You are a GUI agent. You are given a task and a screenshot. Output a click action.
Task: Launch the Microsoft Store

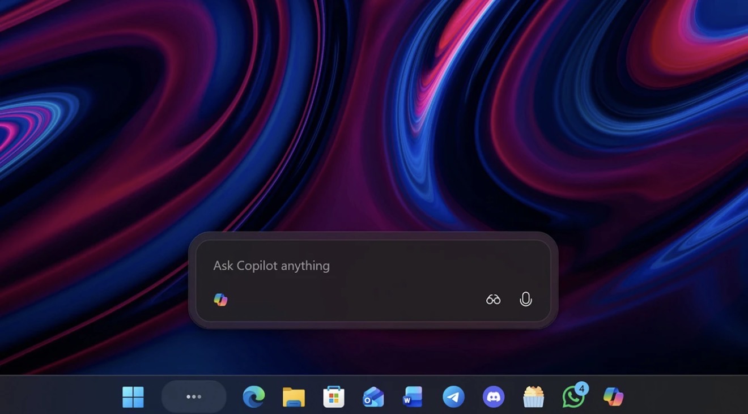click(334, 396)
